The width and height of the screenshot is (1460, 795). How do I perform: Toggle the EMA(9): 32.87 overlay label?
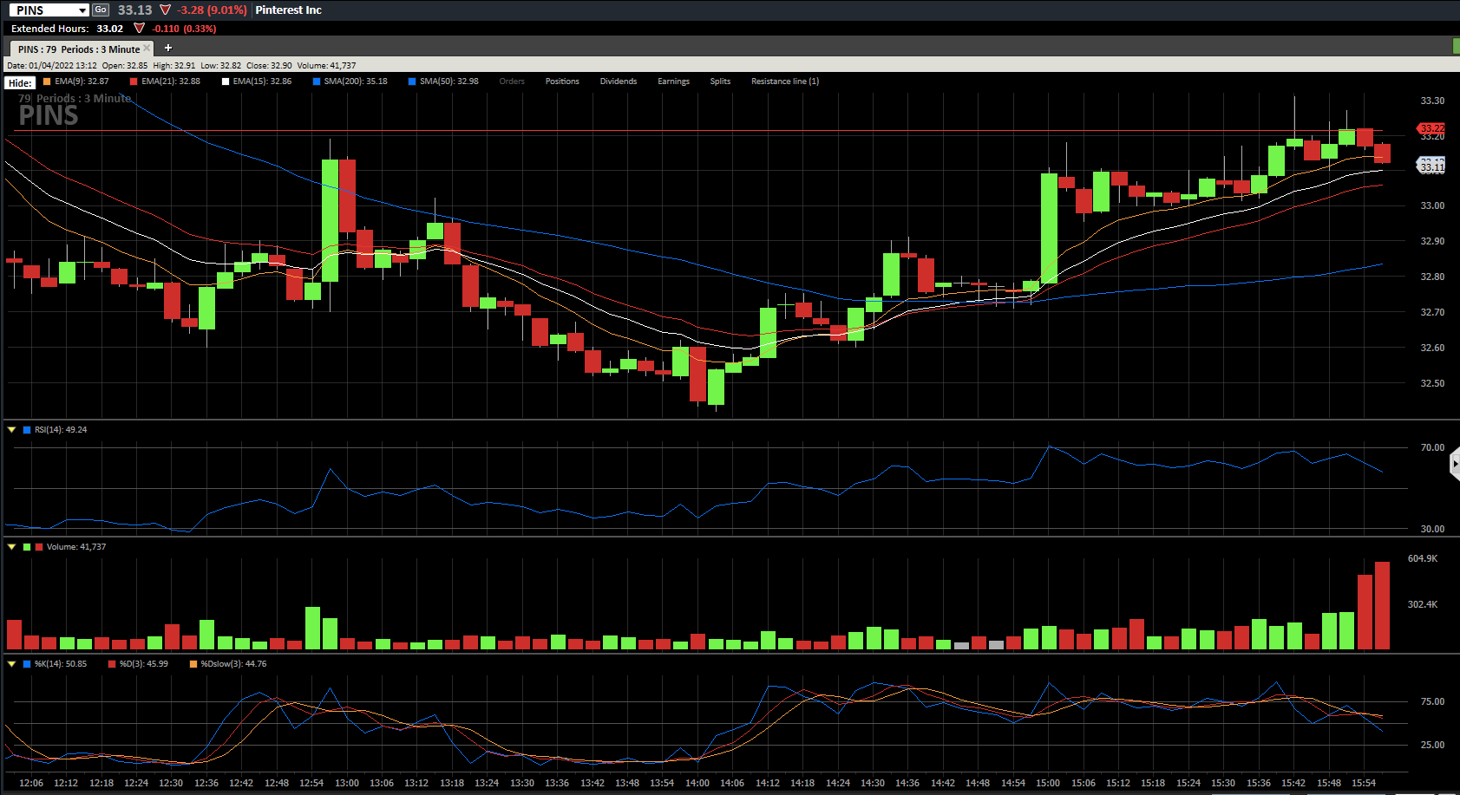click(82, 81)
